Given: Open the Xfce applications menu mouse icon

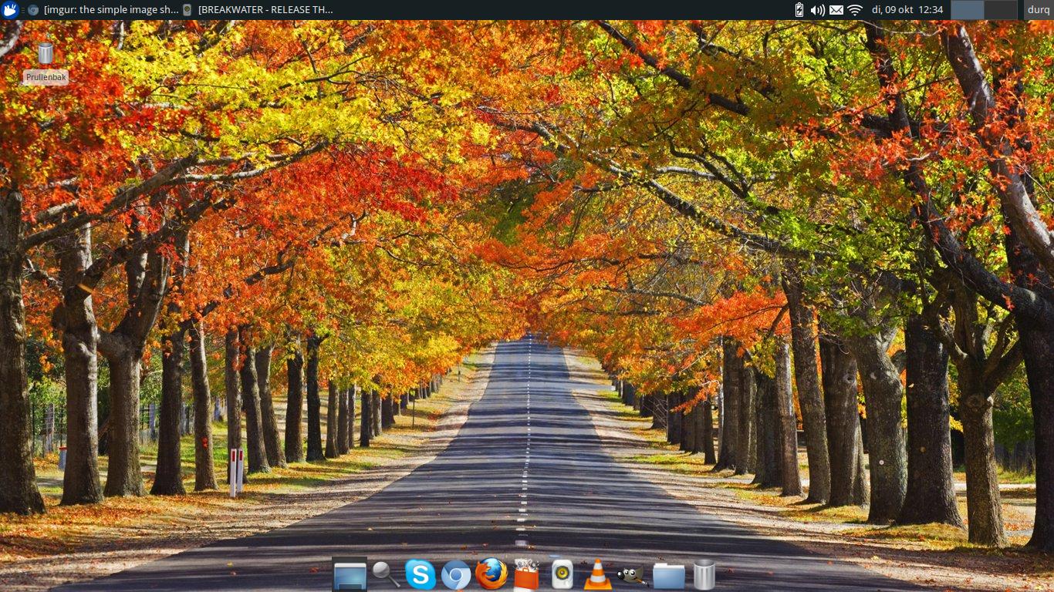Looking at the screenshot, I should pos(10,10).
